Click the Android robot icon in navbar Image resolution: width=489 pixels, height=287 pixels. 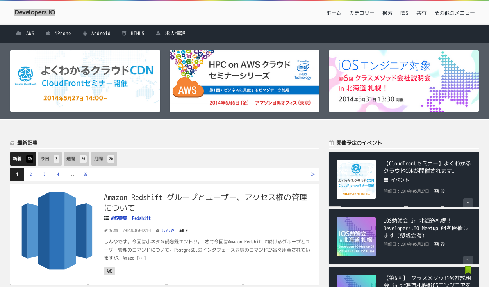point(85,34)
